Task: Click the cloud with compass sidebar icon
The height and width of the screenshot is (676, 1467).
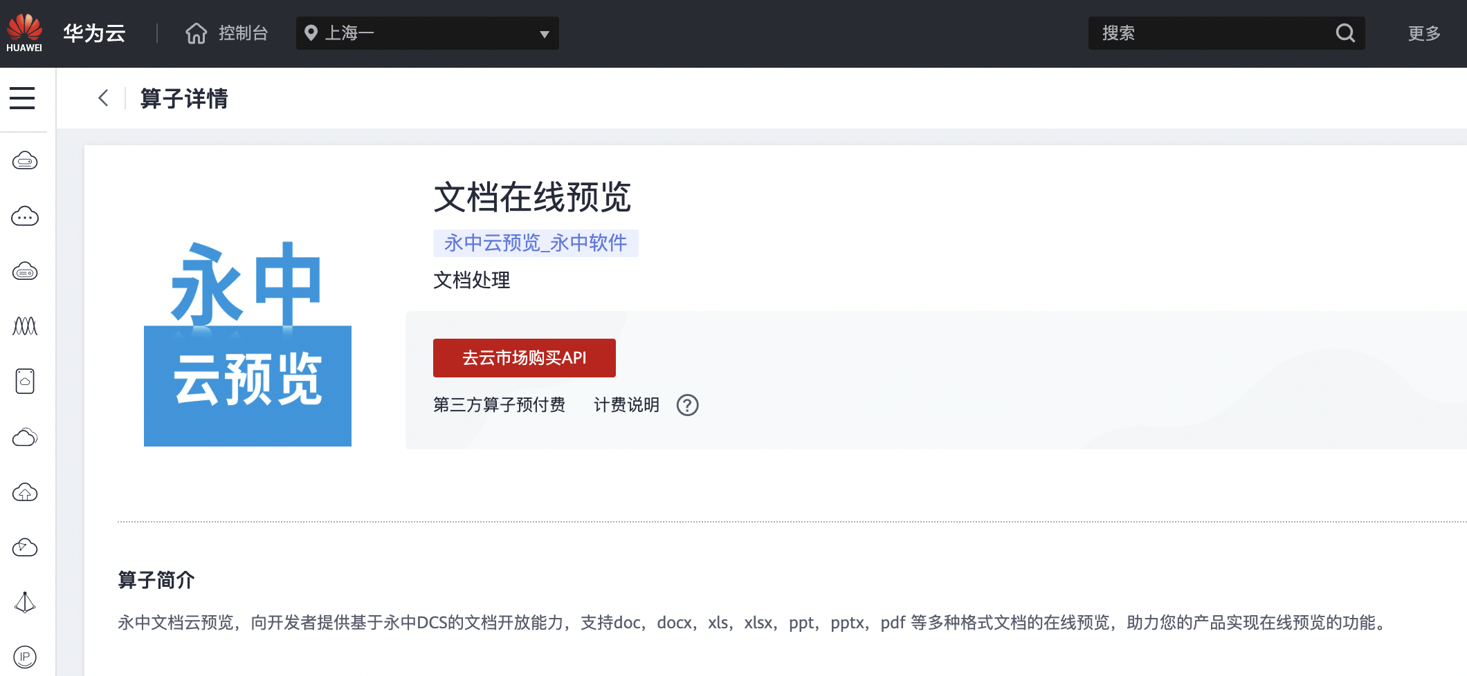Action: point(25,547)
